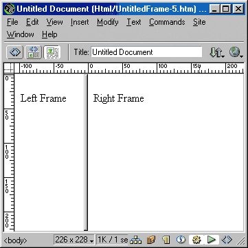Screen dimensions: 248x248
Task: Click the Site map launcher icon
Action: [136, 240]
